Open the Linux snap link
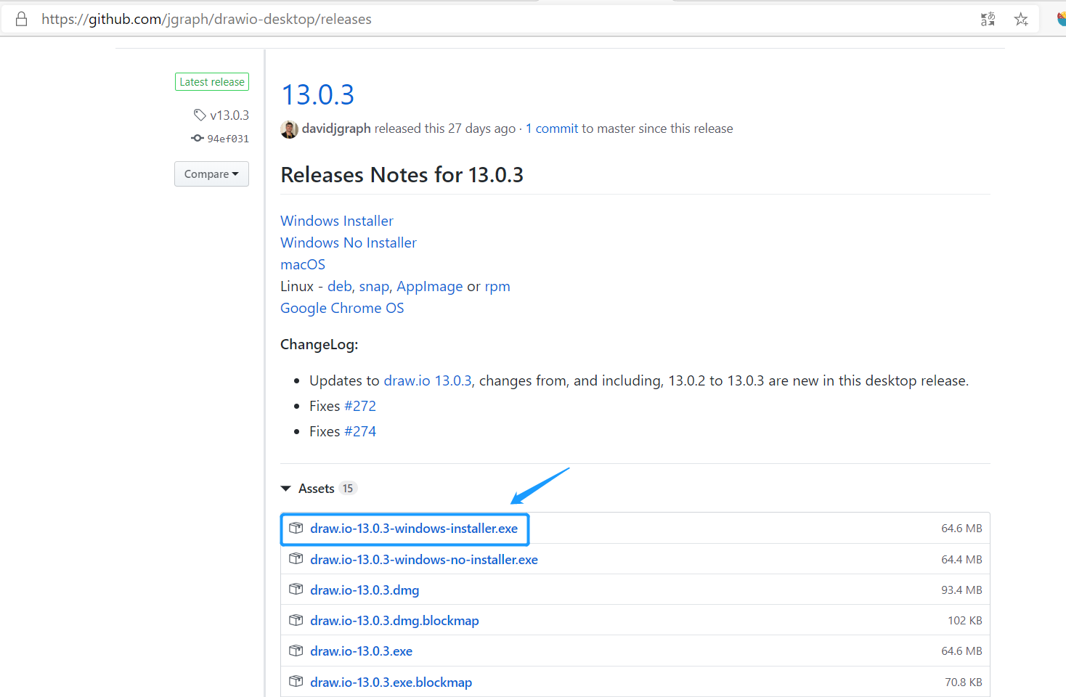Image resolution: width=1066 pixels, height=697 pixels. pos(374,287)
